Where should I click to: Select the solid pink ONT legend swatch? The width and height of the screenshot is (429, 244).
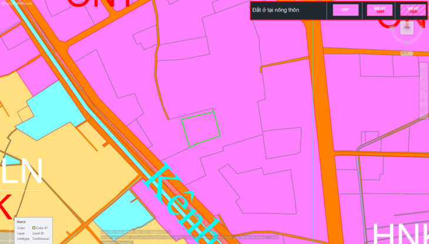(345, 10)
